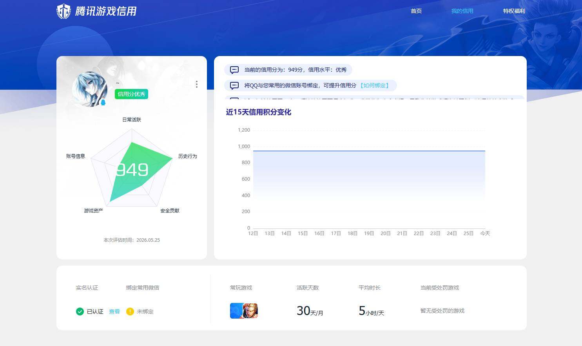Image resolution: width=582 pixels, height=346 pixels.
Task: Click the QQ penguin badge on avatar
Action: 103,103
